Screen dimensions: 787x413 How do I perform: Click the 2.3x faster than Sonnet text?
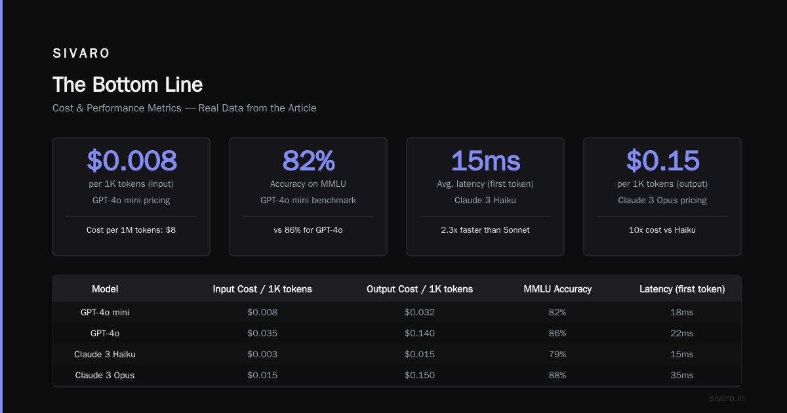click(x=485, y=230)
